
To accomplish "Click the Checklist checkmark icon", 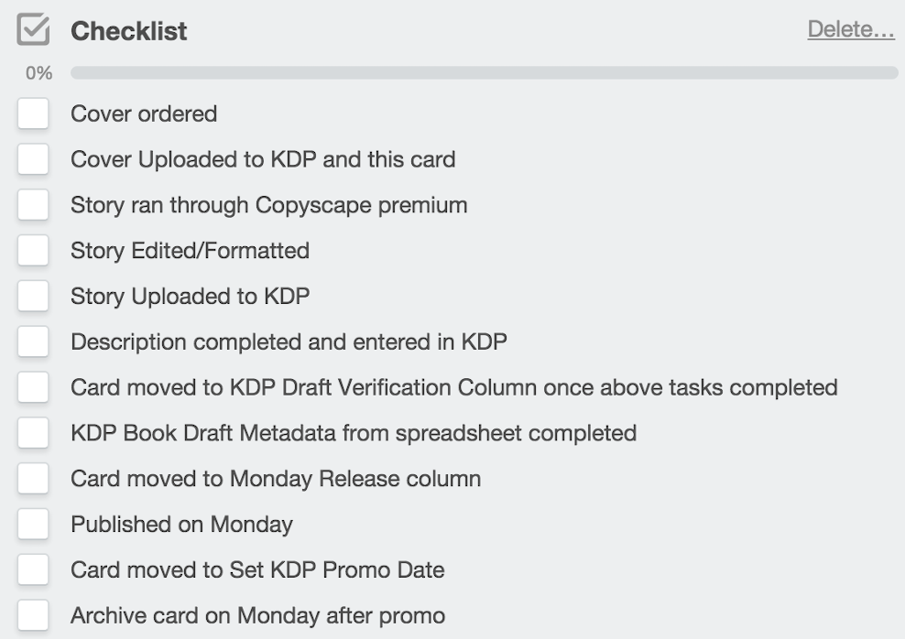I will coord(33,29).
